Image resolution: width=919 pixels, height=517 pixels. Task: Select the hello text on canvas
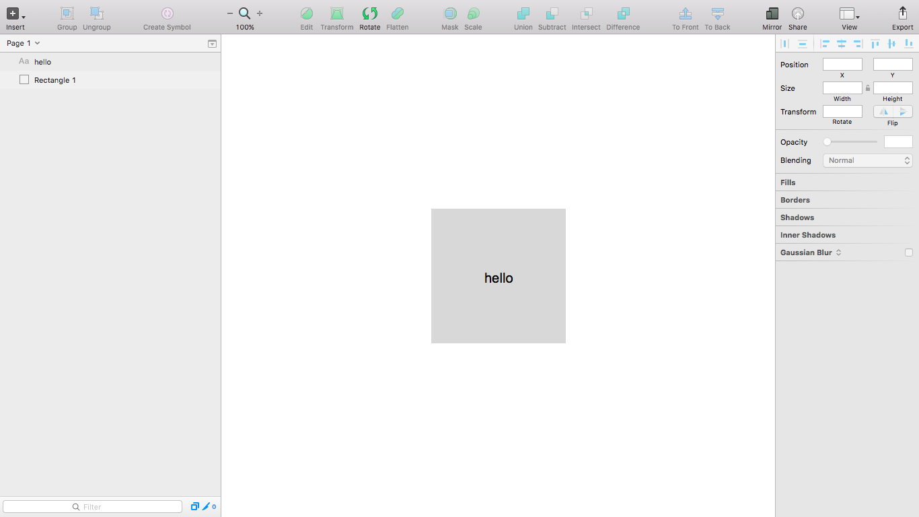point(499,278)
